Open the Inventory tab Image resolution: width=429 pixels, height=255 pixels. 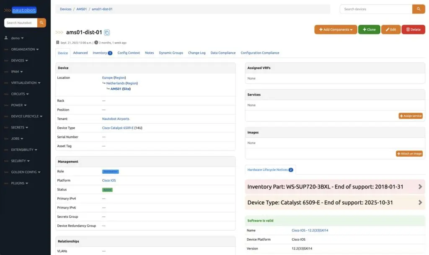(102, 53)
